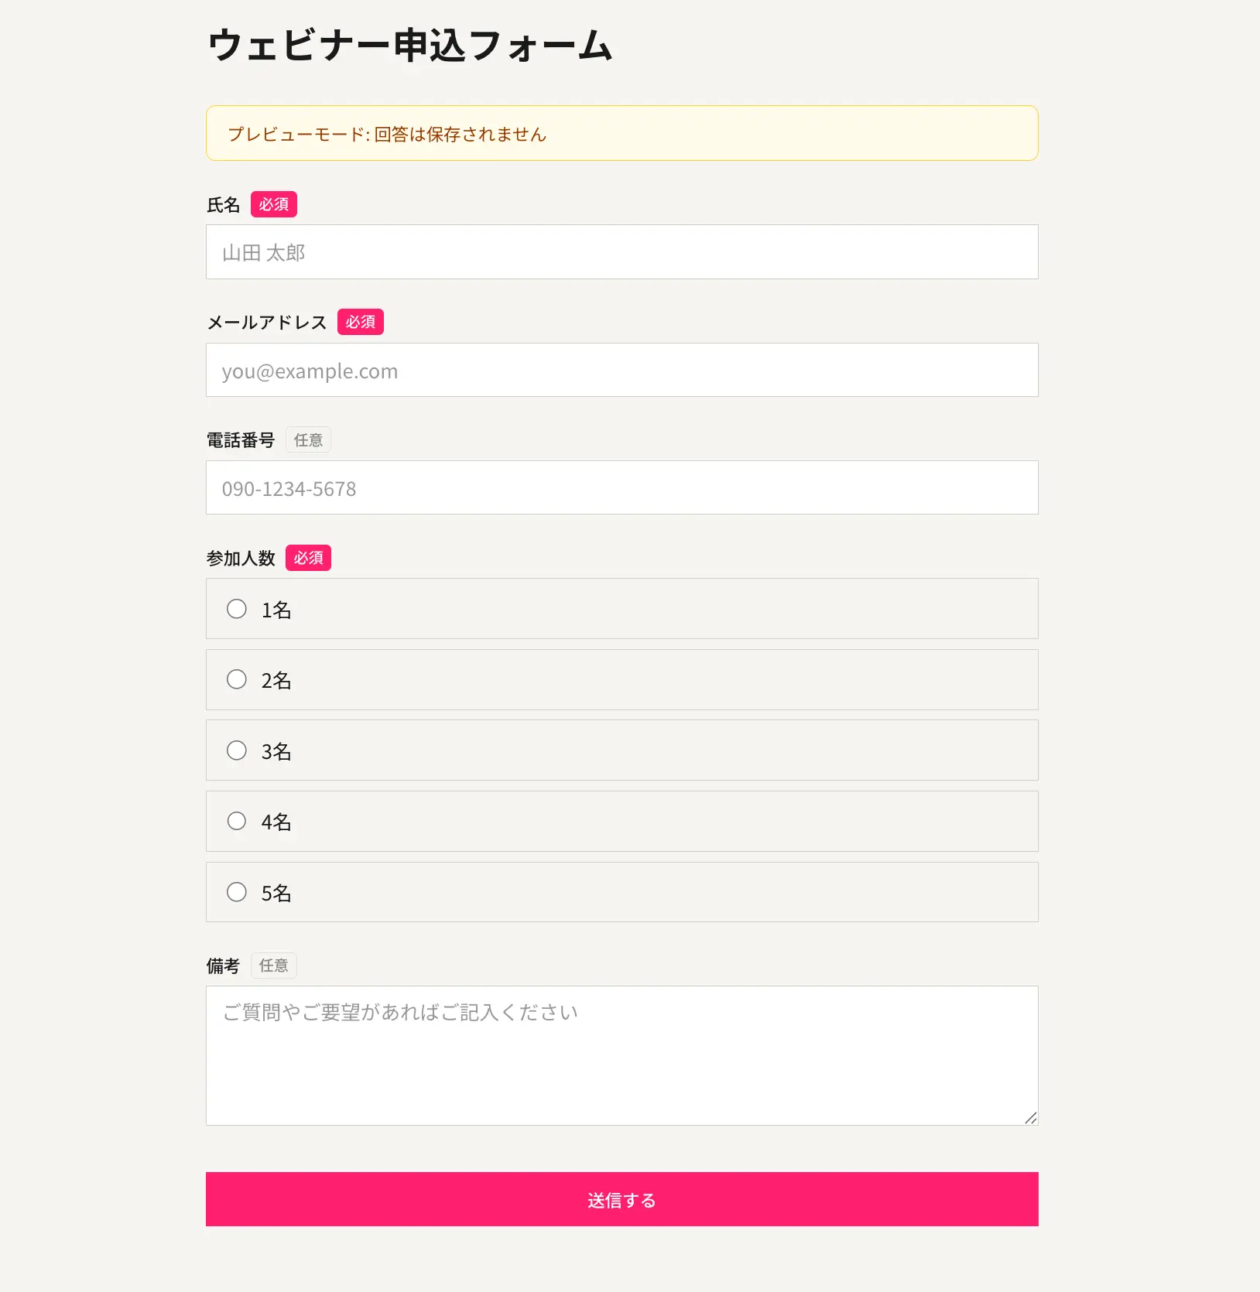
Task: Click the 氏名 name input field
Action: (x=621, y=252)
